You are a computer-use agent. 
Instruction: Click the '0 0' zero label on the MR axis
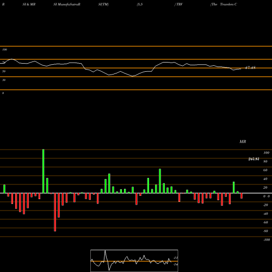267,196
